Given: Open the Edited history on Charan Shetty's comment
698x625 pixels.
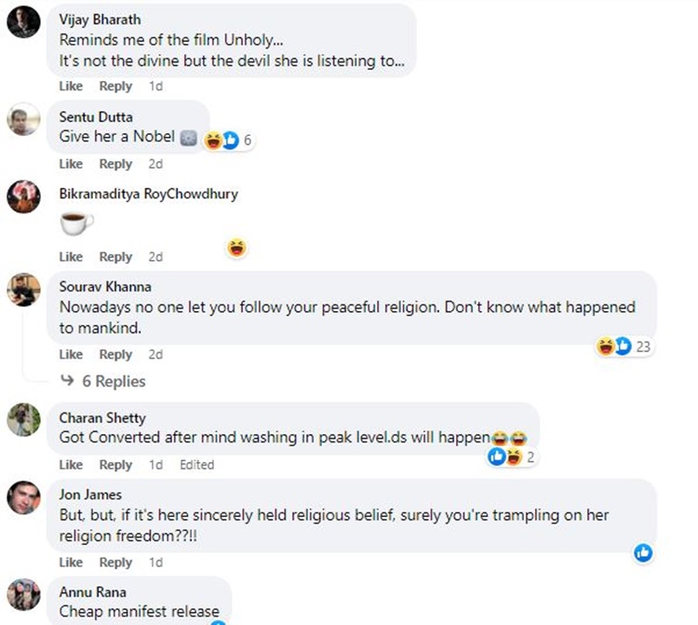Looking at the screenshot, I should point(196,465).
